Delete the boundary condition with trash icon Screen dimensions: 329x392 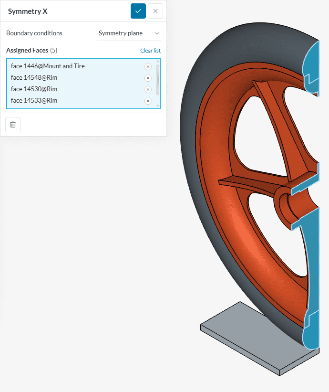(13, 125)
